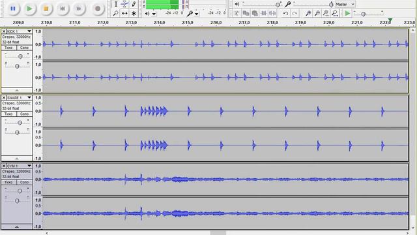Collapse the KICK 1 track
417x235 pixels.
pyautogui.click(x=17, y=90)
